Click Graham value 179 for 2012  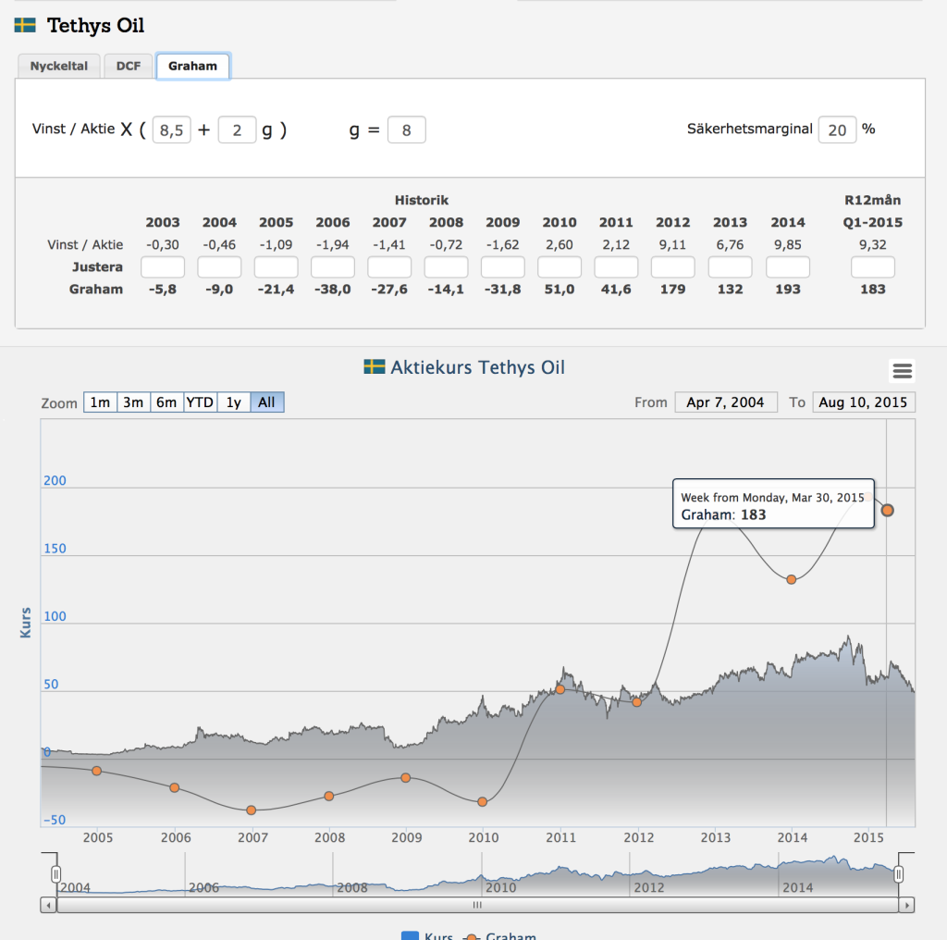pos(673,290)
